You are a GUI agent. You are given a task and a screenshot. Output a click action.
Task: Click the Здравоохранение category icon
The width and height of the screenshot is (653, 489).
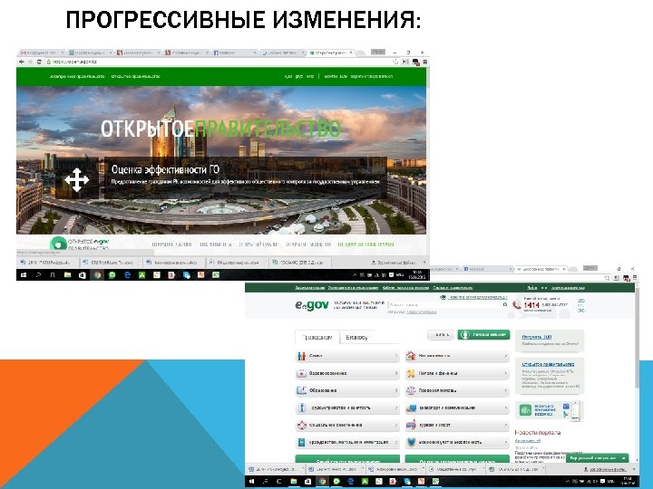[301, 373]
